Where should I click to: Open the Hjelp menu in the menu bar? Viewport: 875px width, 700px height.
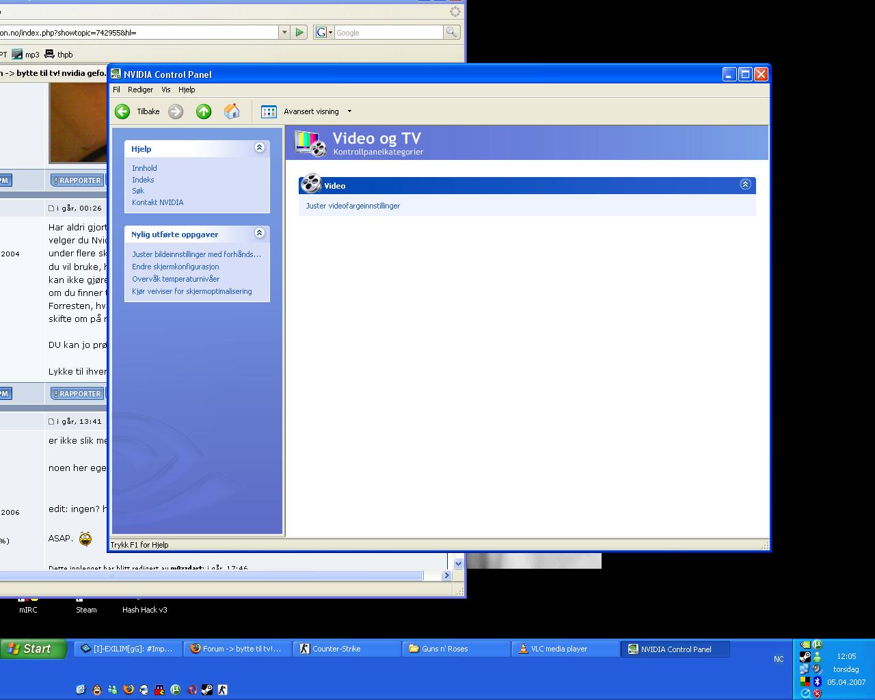[187, 90]
